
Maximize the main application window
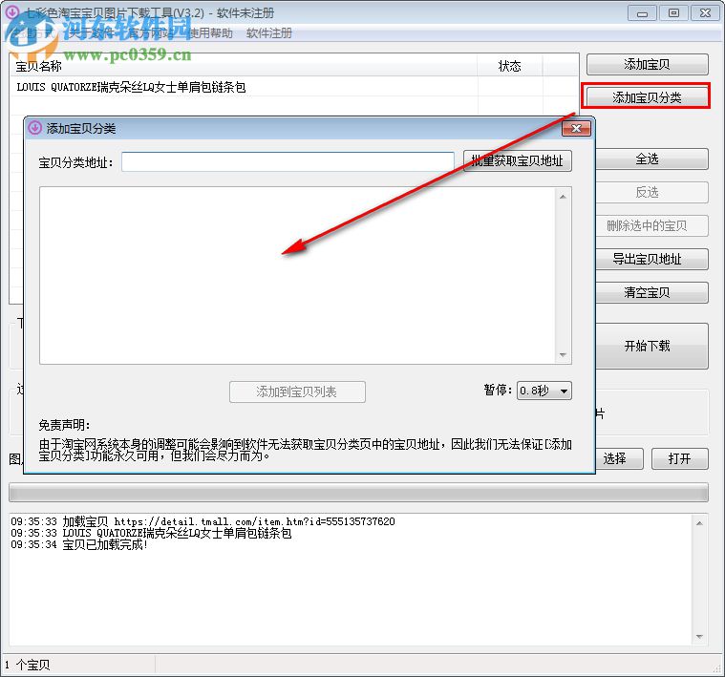tap(673, 13)
